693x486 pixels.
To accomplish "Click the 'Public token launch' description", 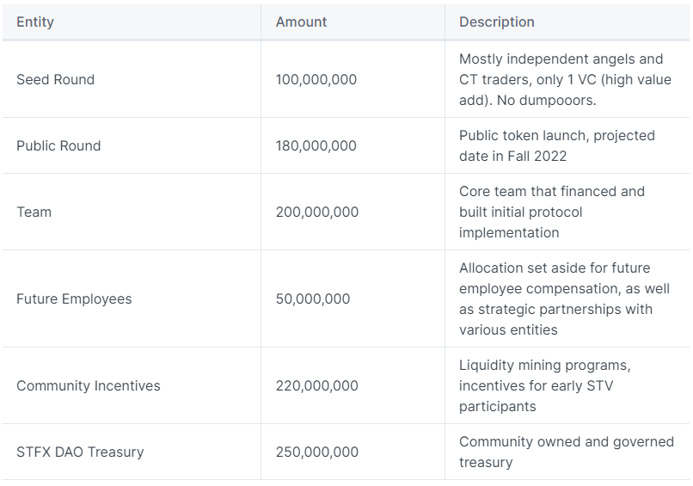I will click(x=557, y=145).
